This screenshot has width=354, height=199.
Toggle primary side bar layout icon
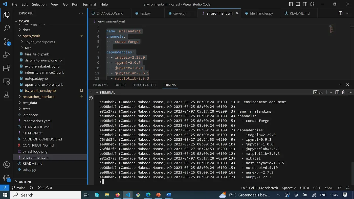click(291, 4)
